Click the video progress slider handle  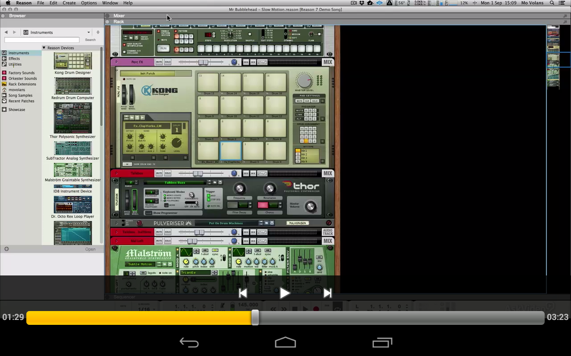[255, 317]
